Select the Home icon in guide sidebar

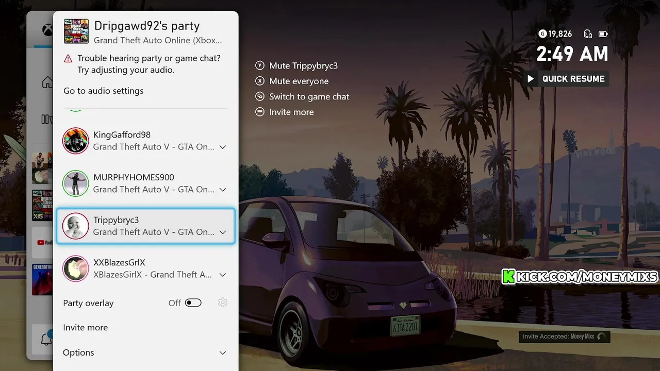tap(47, 82)
